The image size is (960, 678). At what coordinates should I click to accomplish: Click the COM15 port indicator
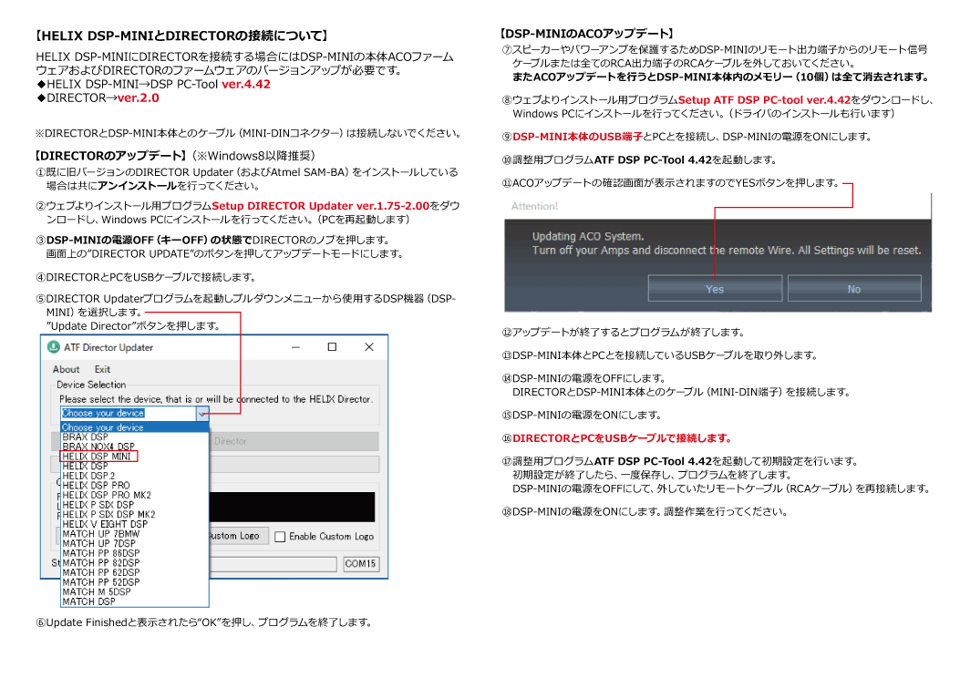[x=361, y=563]
